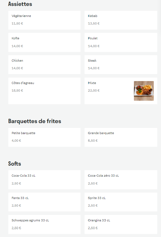The height and width of the screenshot is (237, 161).
Task: Choose Coca-Cola 33 cL drink
Action: 44,180
